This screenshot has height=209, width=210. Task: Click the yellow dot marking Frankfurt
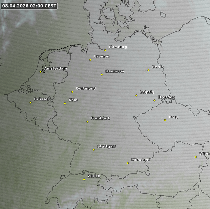[x=87, y=121]
